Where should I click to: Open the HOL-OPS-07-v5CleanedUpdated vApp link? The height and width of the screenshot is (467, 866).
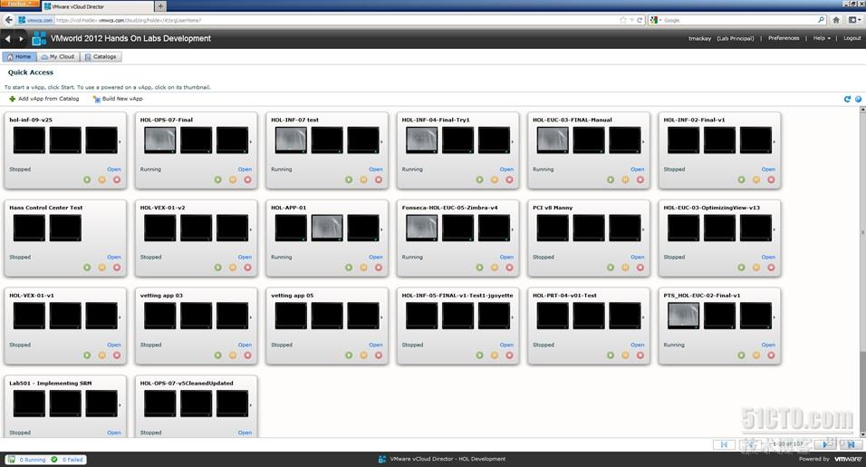click(x=245, y=433)
